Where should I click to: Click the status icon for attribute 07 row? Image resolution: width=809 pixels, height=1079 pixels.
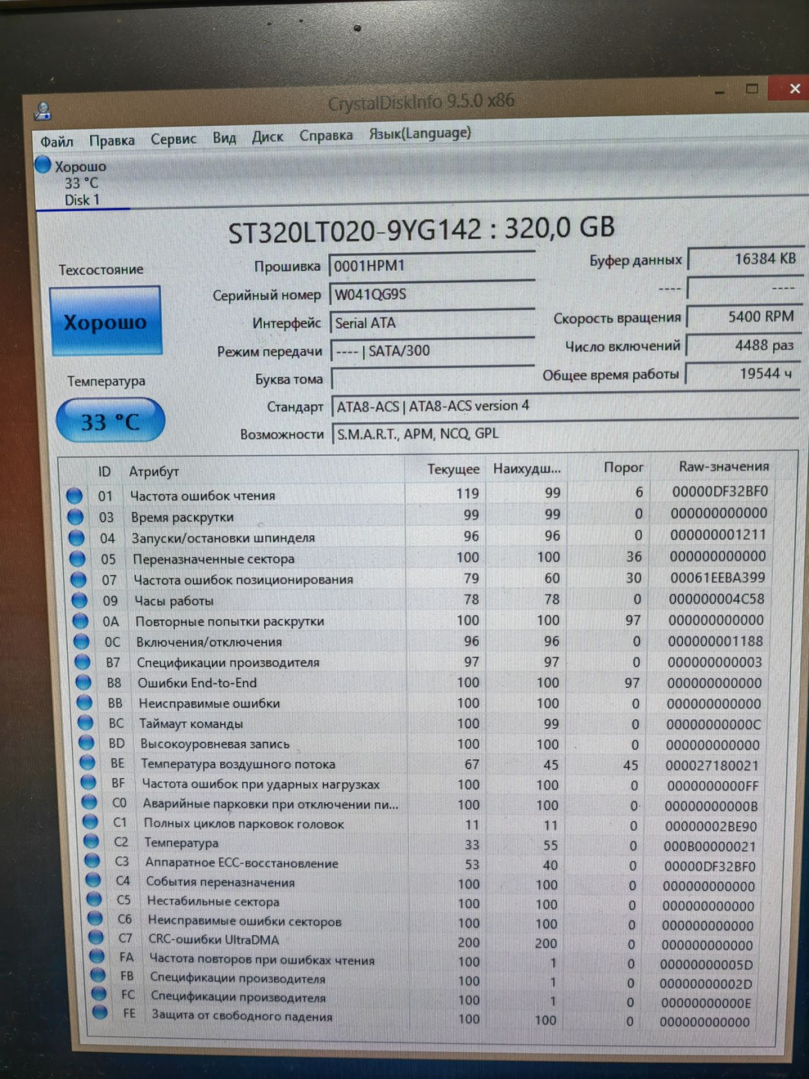[78, 580]
